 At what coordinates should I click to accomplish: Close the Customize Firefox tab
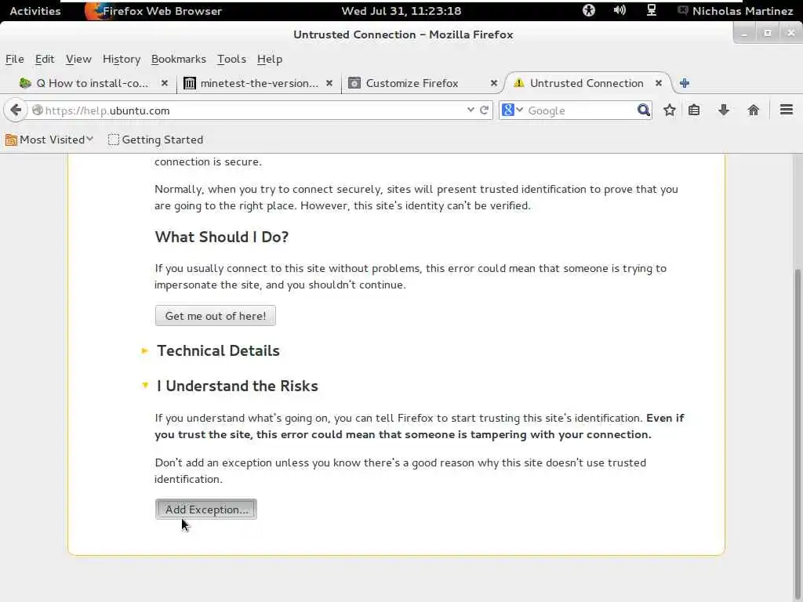click(x=494, y=83)
